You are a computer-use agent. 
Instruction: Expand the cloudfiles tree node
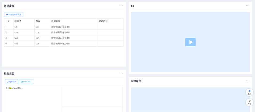tap(7, 88)
